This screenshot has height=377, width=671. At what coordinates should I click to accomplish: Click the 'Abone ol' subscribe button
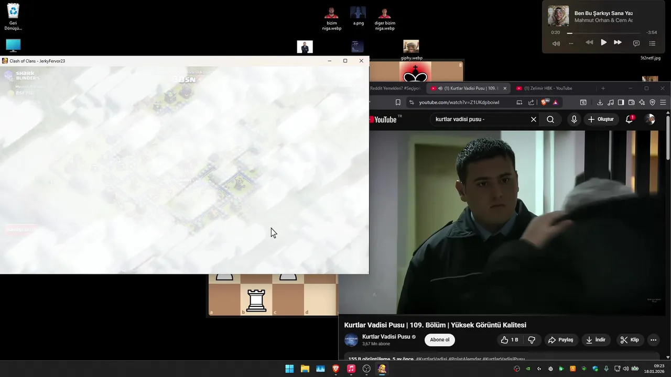pos(439,340)
